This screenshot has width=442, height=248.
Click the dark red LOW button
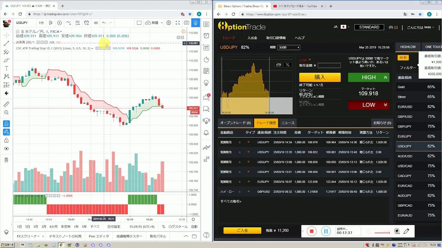click(369, 105)
